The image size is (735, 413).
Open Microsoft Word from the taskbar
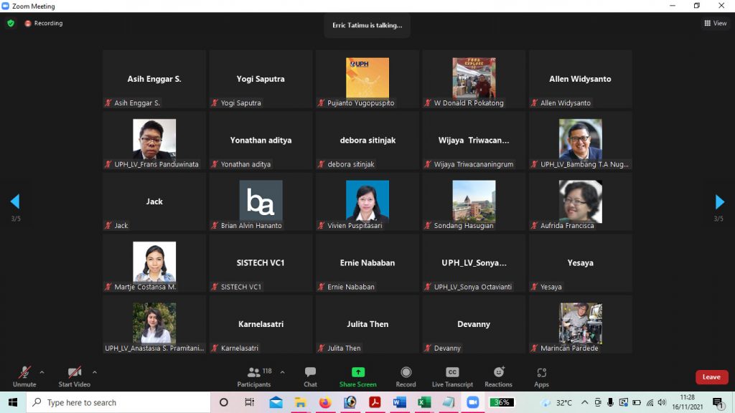coord(399,402)
